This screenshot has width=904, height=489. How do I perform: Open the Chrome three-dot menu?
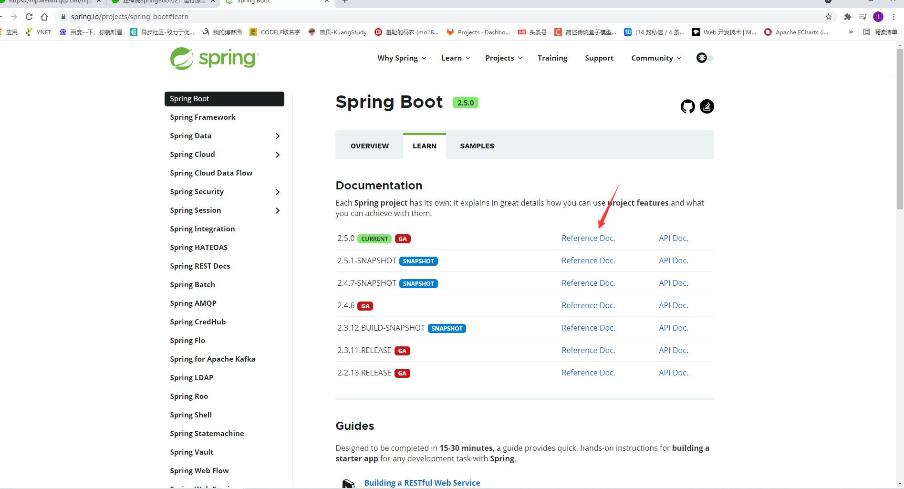[x=894, y=17]
